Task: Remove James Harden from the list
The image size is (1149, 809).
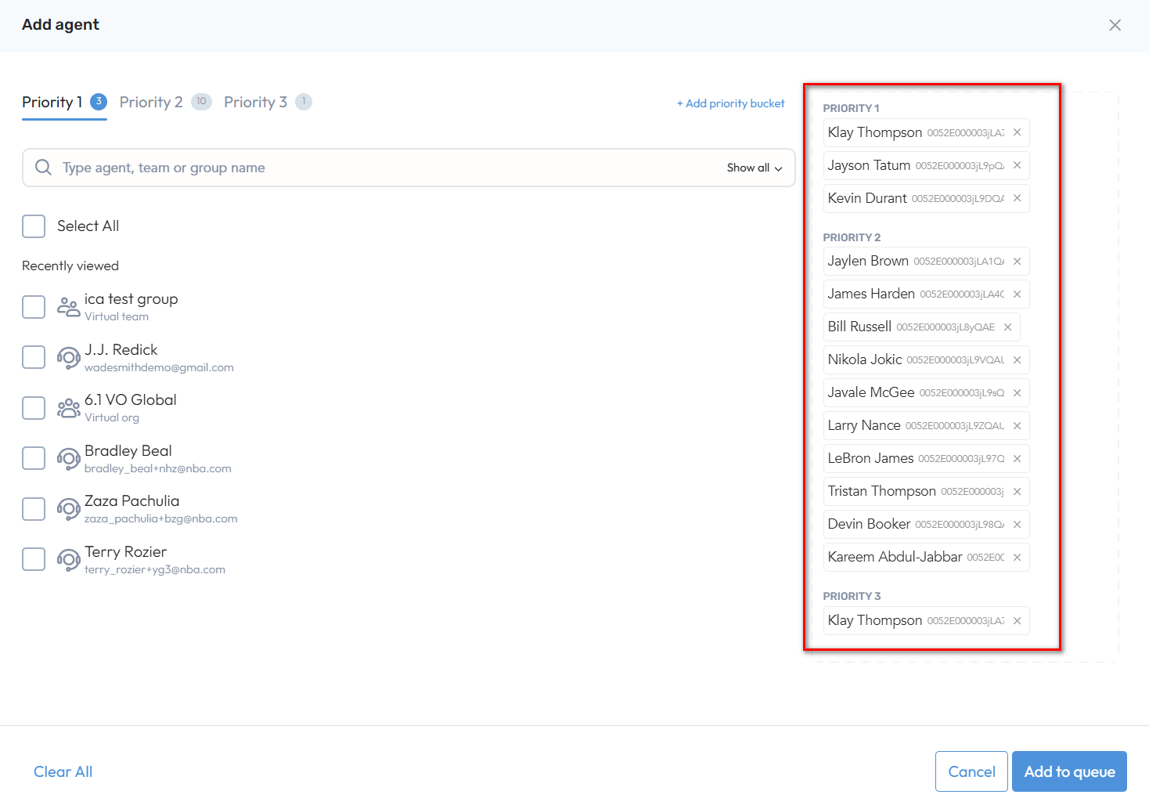Action: coord(1017,294)
